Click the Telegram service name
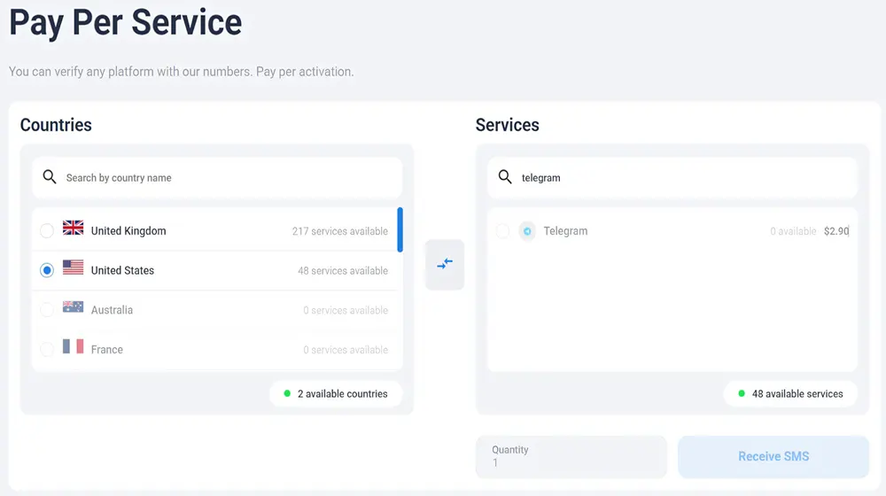This screenshot has height=496, width=886. [565, 231]
